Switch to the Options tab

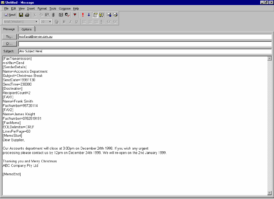pyautogui.click(x=27, y=29)
